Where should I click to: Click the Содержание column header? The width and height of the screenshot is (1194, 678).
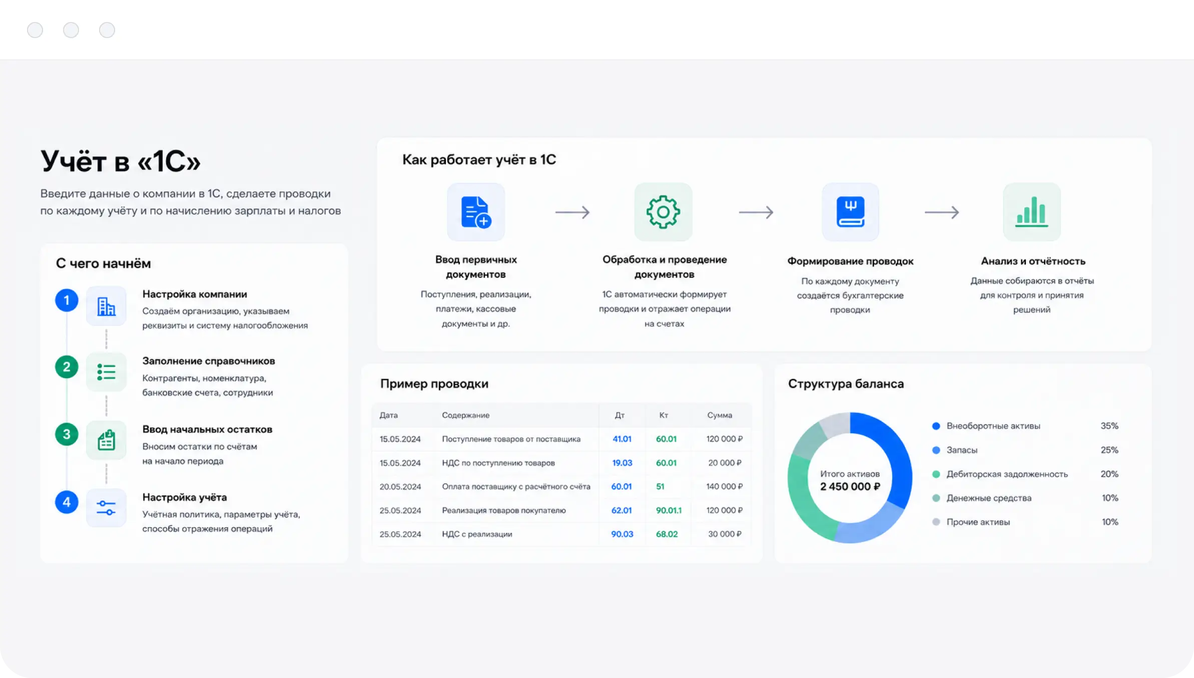pos(465,415)
